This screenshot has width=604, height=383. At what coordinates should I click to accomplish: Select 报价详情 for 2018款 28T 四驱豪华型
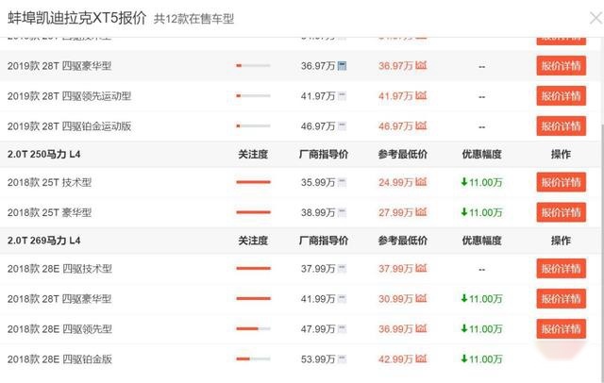click(561, 298)
